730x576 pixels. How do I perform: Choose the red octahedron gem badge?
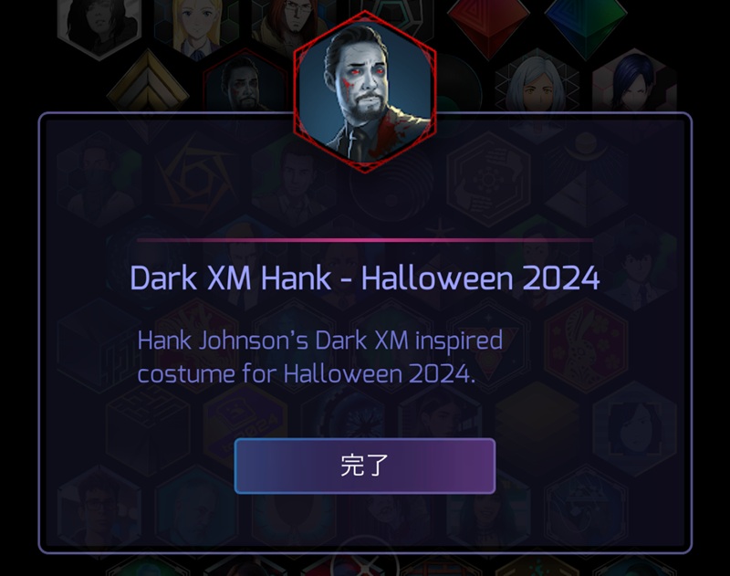click(488, 26)
